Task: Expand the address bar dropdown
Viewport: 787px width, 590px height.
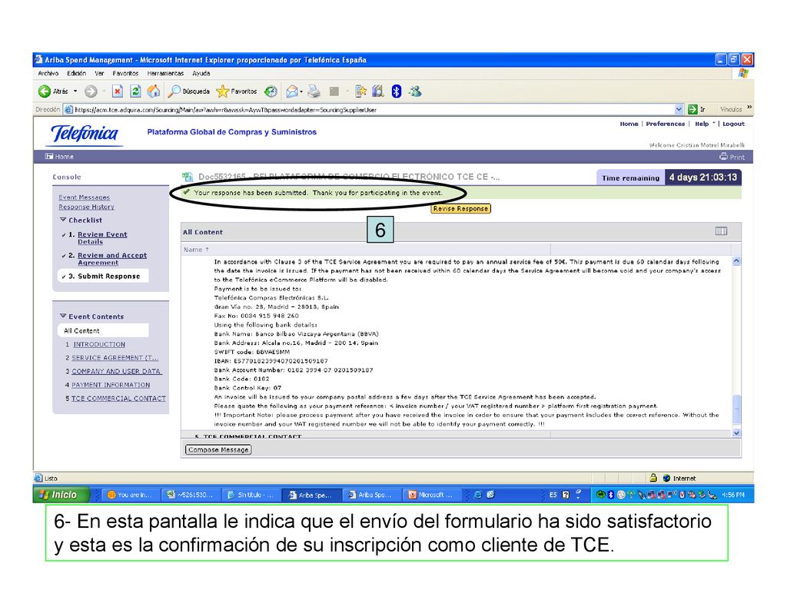Action: pyautogui.click(x=679, y=109)
